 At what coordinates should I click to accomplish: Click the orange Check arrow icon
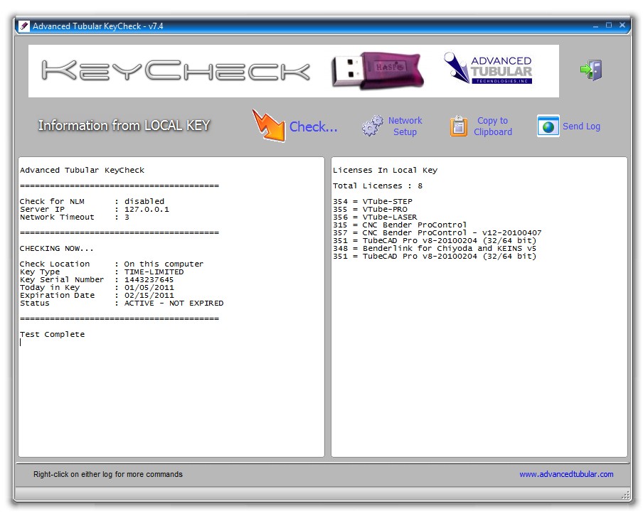pos(269,126)
